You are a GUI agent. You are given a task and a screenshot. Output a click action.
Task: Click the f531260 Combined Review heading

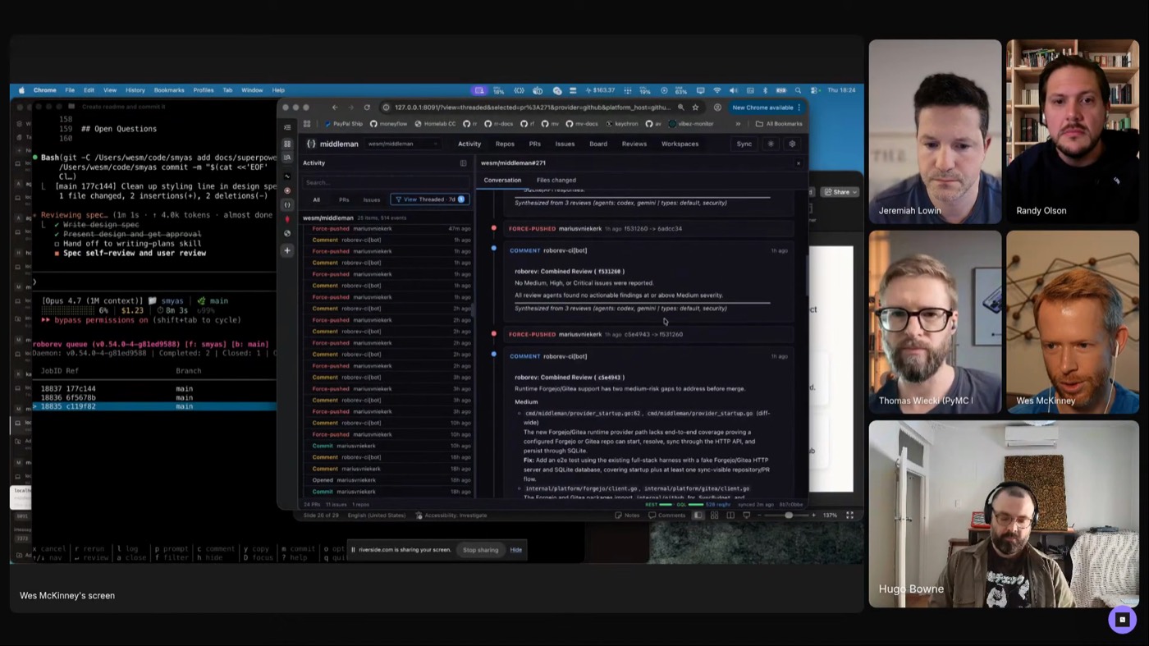(x=570, y=271)
